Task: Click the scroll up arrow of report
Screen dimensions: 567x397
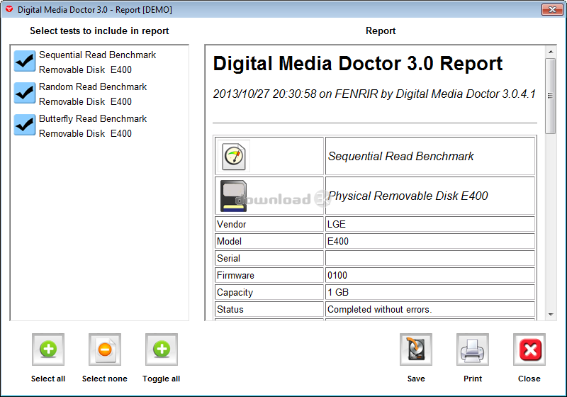Action: (551, 52)
